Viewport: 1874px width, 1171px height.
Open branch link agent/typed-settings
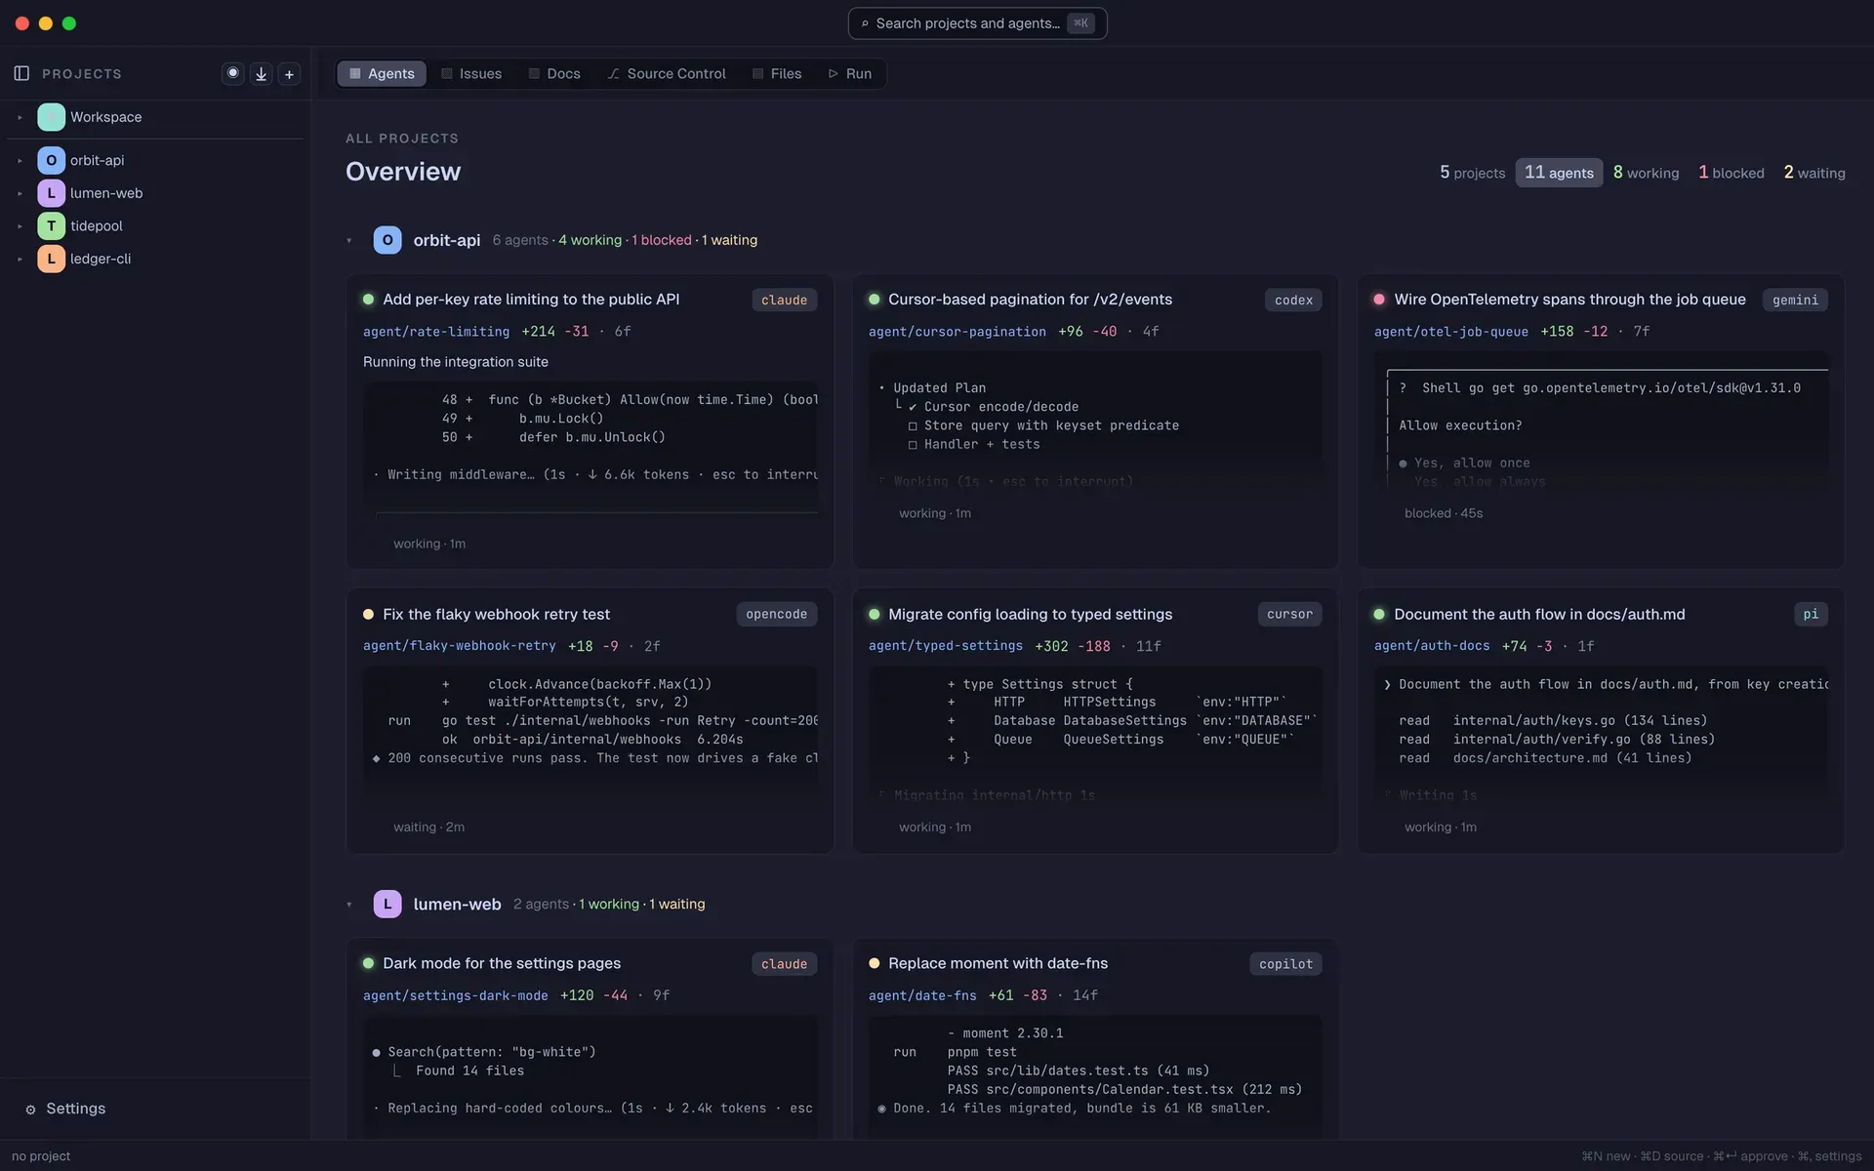tap(946, 646)
